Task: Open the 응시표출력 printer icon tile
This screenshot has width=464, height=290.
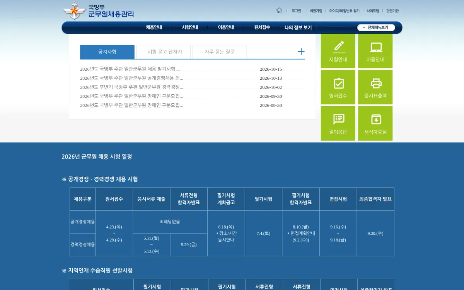Action: [x=375, y=87]
